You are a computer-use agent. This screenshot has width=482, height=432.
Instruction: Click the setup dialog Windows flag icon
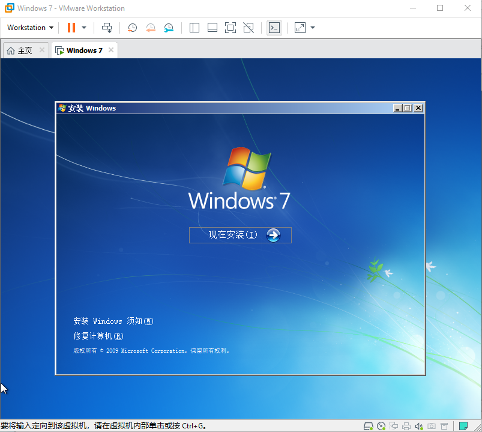62,108
